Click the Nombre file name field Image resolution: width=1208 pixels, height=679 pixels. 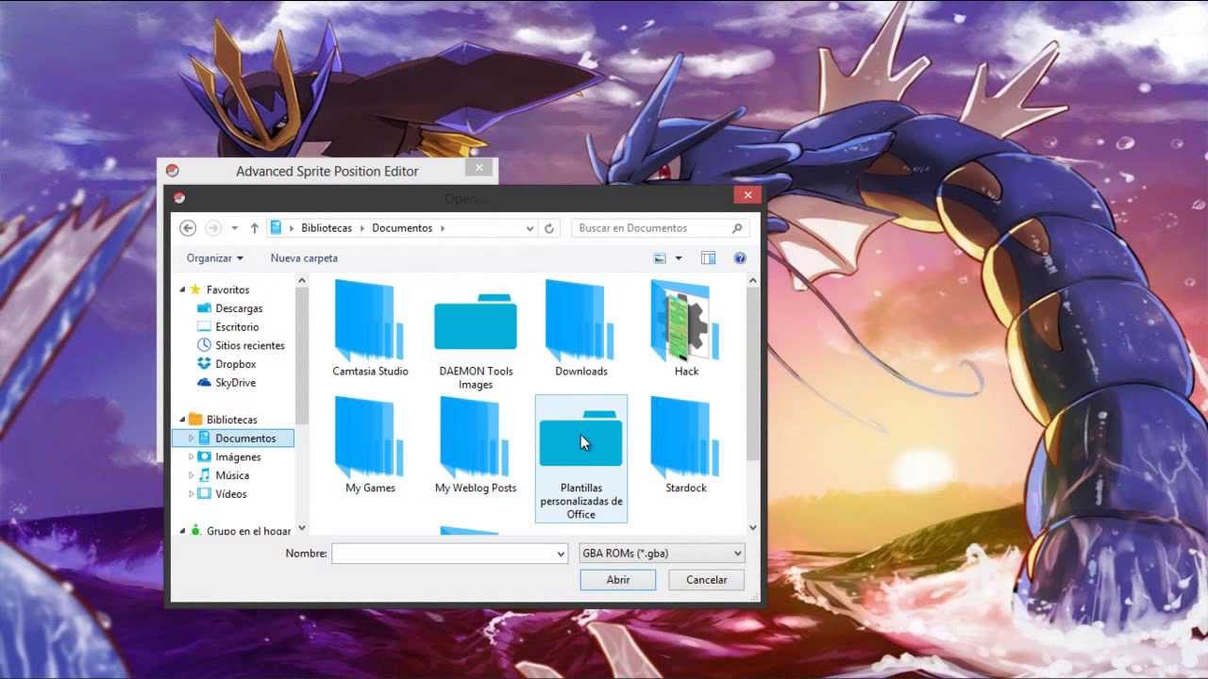[x=444, y=555]
